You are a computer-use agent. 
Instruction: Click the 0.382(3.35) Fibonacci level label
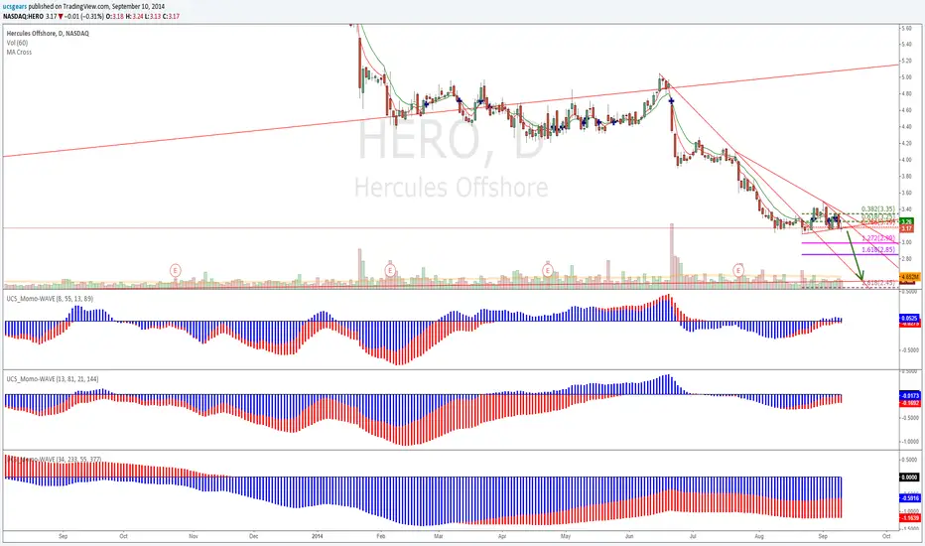pyautogui.click(x=877, y=208)
